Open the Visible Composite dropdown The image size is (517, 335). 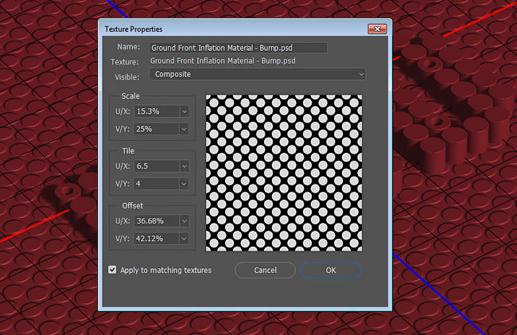(x=257, y=74)
